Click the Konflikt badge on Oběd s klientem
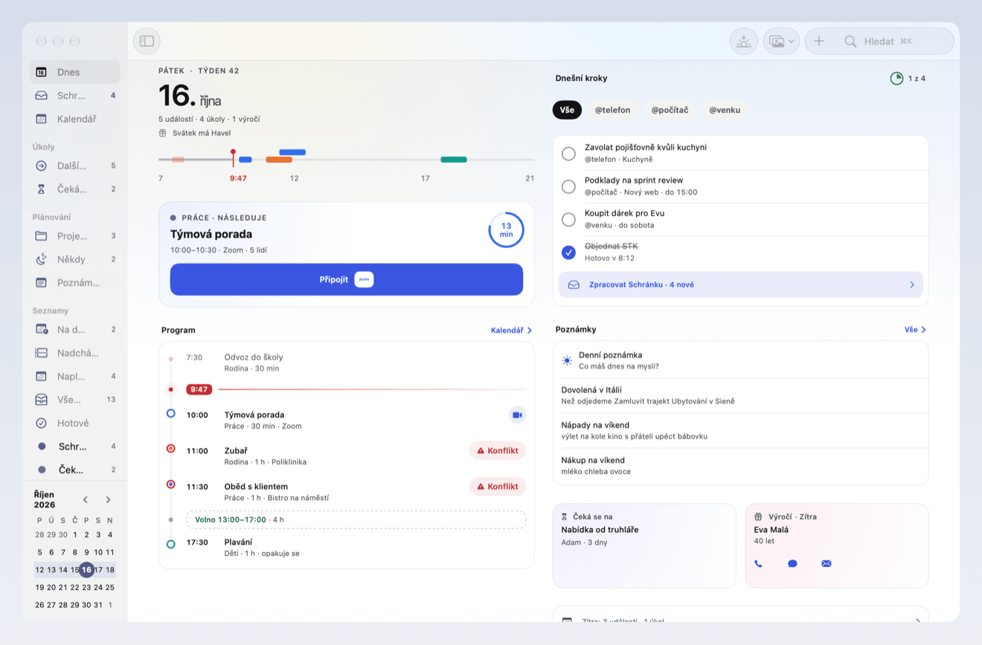Image resolution: width=982 pixels, height=645 pixels. coord(498,486)
